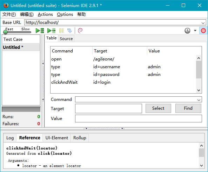Select the type id=password row
The image size is (208, 172).
(123, 75)
